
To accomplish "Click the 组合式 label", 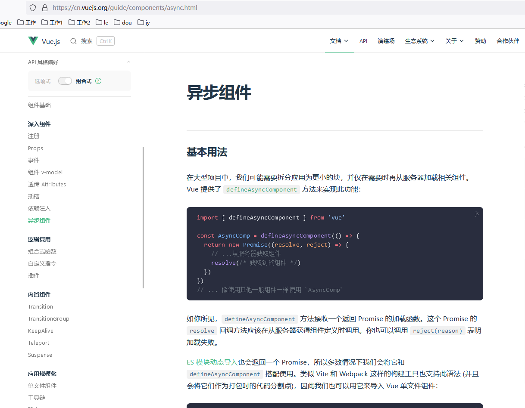I will click(84, 81).
